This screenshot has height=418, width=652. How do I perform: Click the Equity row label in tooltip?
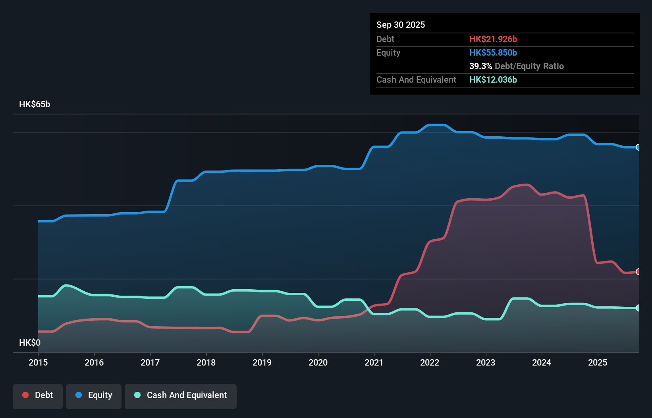click(x=388, y=53)
